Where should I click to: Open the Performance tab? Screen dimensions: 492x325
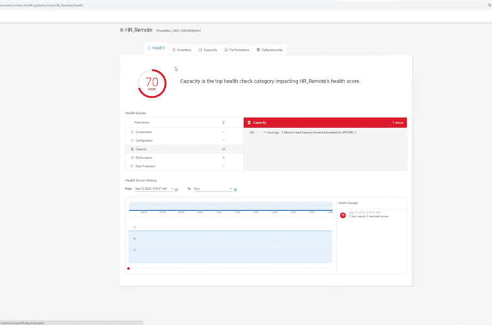click(x=237, y=50)
